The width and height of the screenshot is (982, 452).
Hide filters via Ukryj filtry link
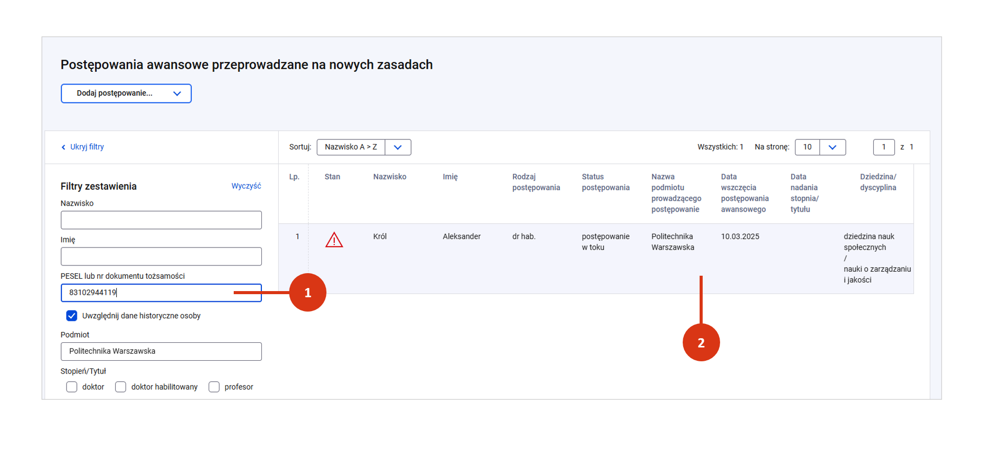click(x=87, y=147)
